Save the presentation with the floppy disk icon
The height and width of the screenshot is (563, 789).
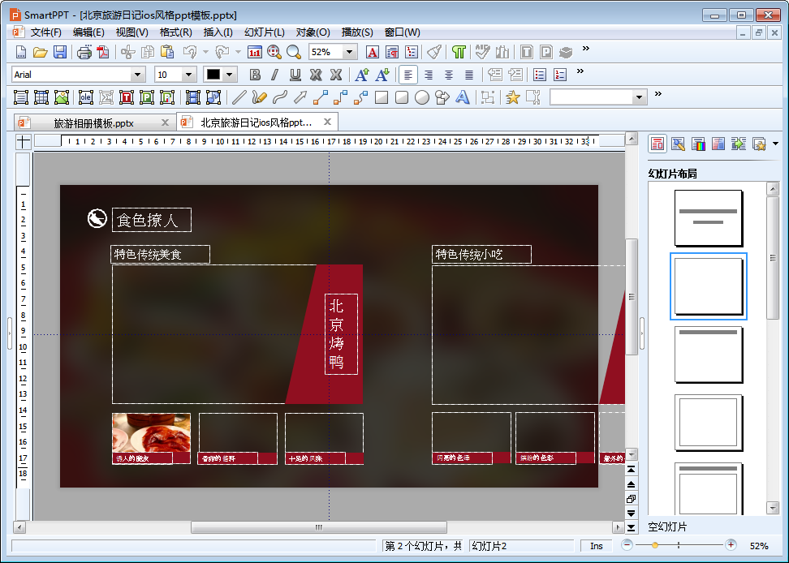coord(60,52)
